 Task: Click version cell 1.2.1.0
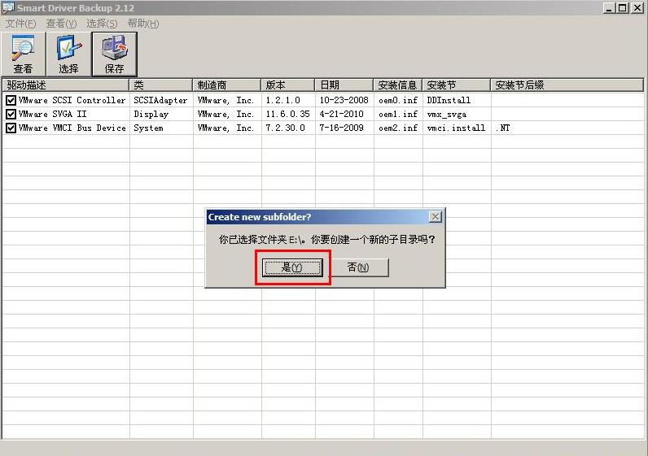click(283, 100)
